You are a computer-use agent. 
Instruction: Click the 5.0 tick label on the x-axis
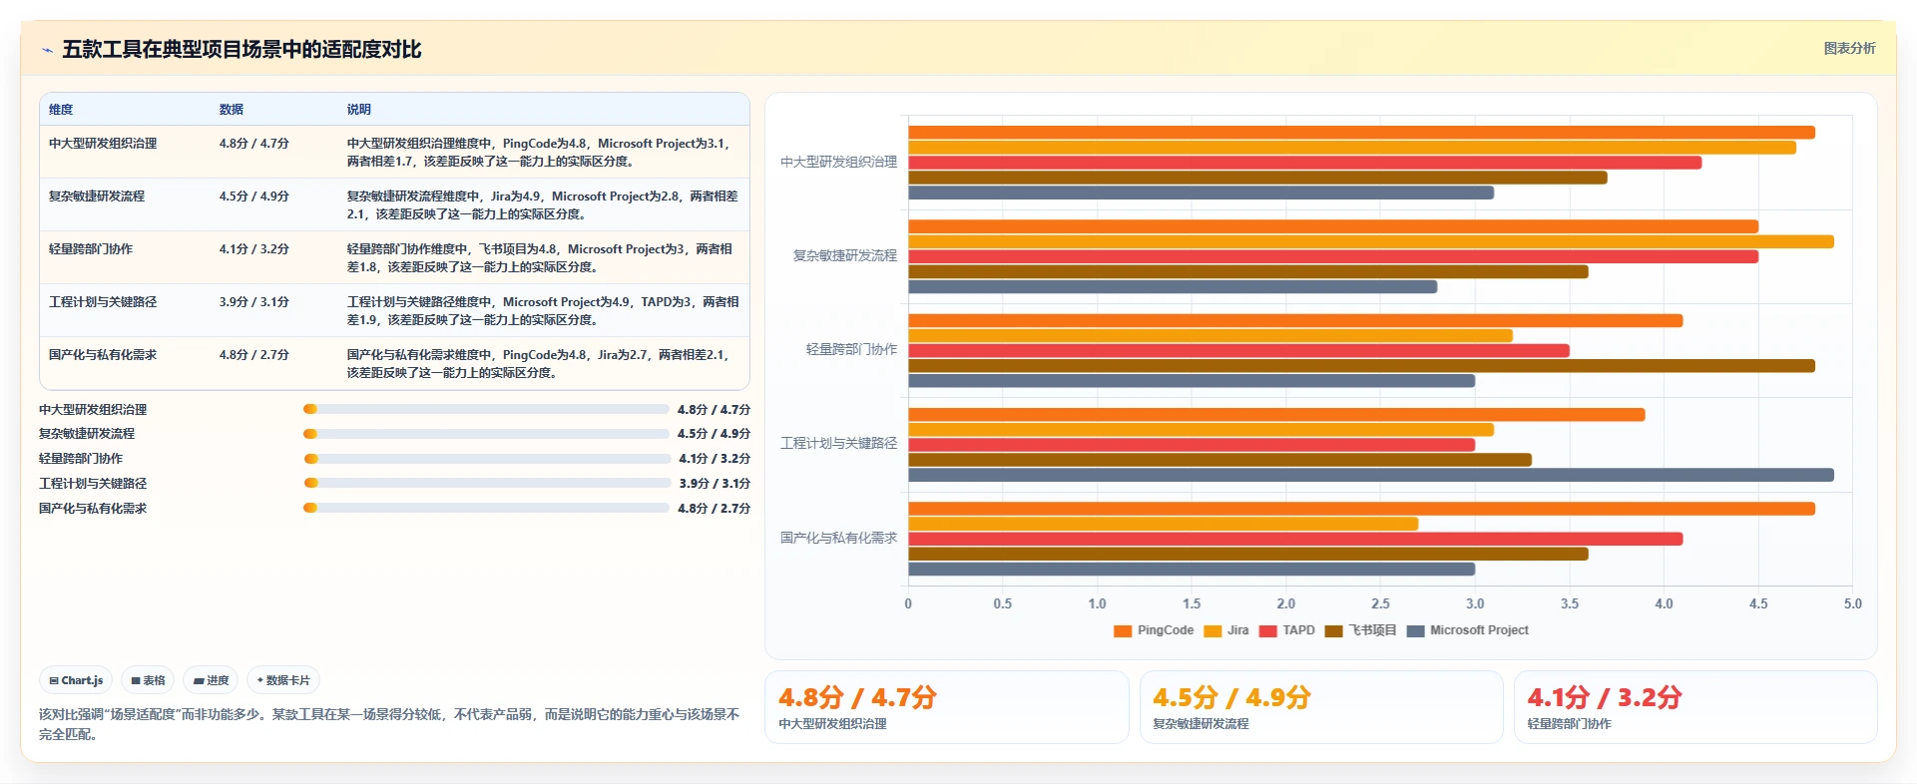[x=1853, y=603]
